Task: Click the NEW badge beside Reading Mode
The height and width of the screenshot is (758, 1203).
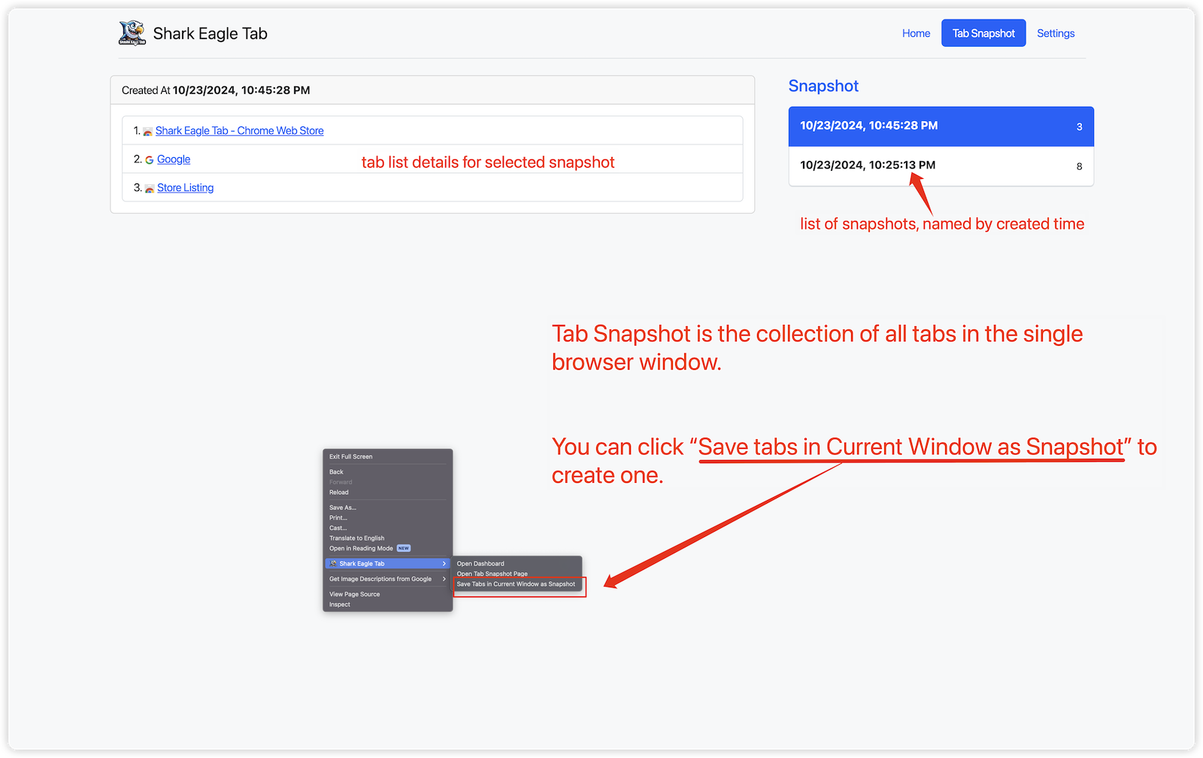Action: point(404,548)
